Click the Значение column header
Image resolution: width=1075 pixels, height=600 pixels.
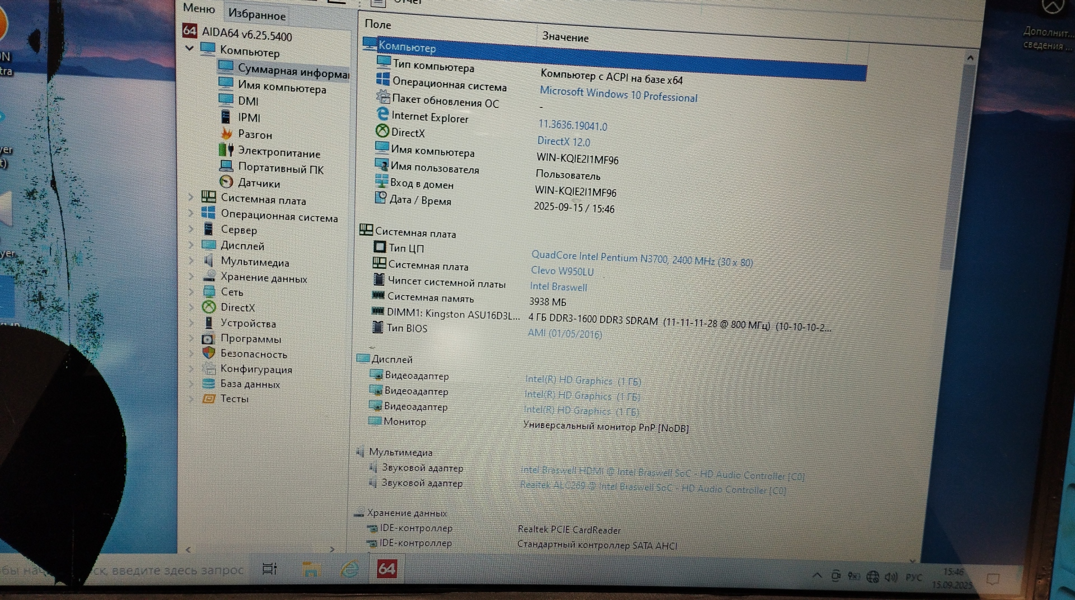565,37
